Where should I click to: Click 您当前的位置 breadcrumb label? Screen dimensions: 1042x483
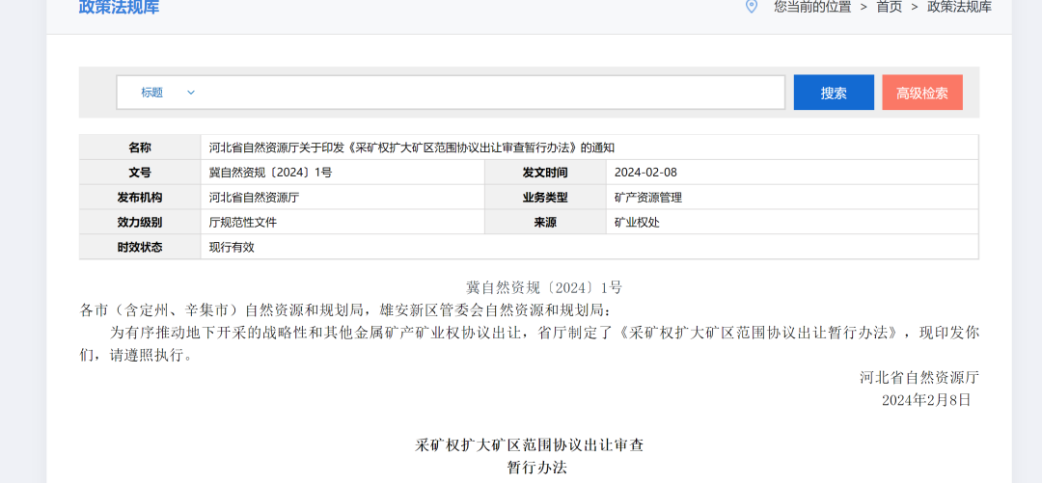coord(812,7)
